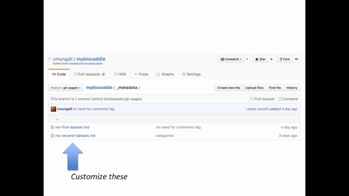Click the Pull request link
The height and width of the screenshot is (196, 349).
[x=262, y=99]
